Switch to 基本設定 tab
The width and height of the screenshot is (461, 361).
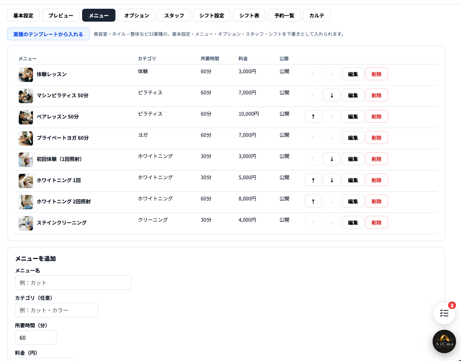coord(23,15)
